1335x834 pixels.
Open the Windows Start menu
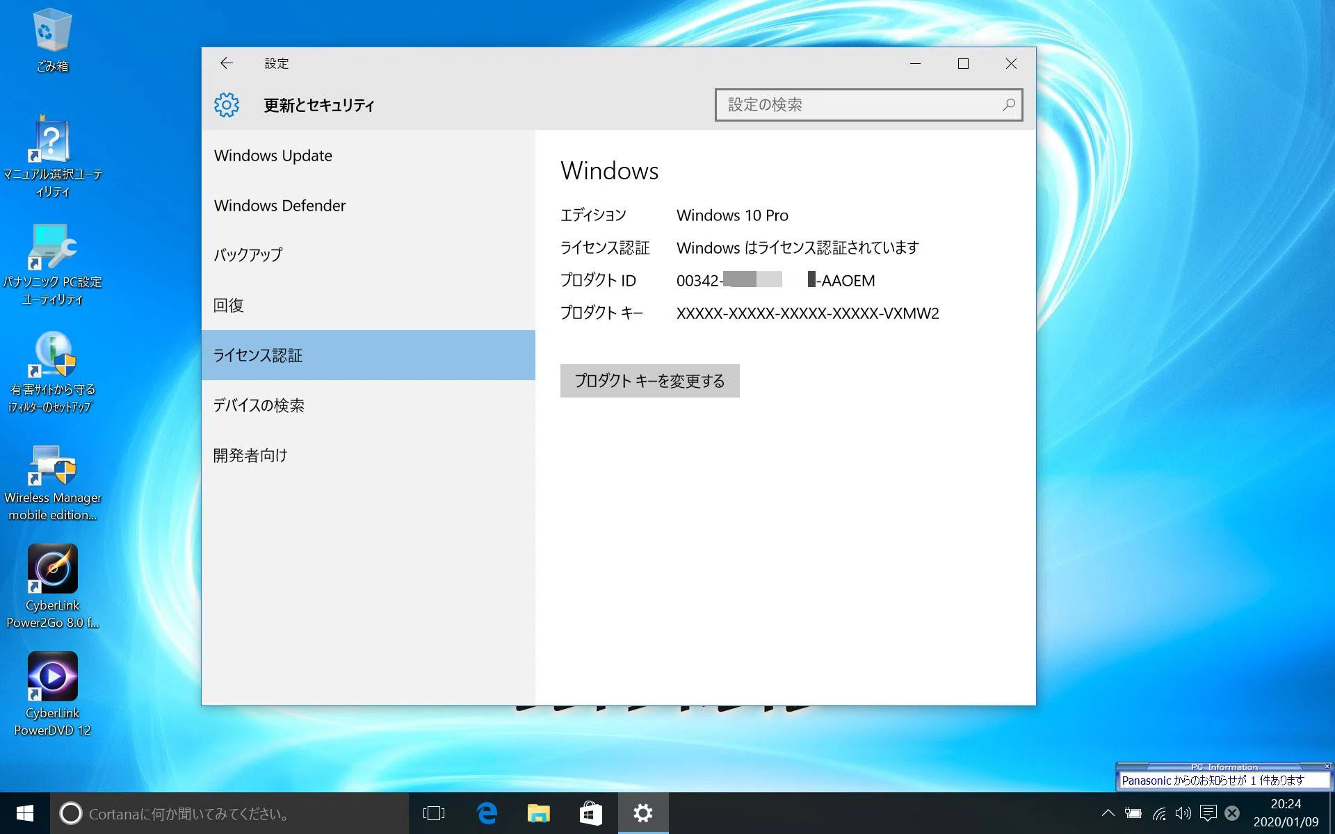pyautogui.click(x=25, y=813)
